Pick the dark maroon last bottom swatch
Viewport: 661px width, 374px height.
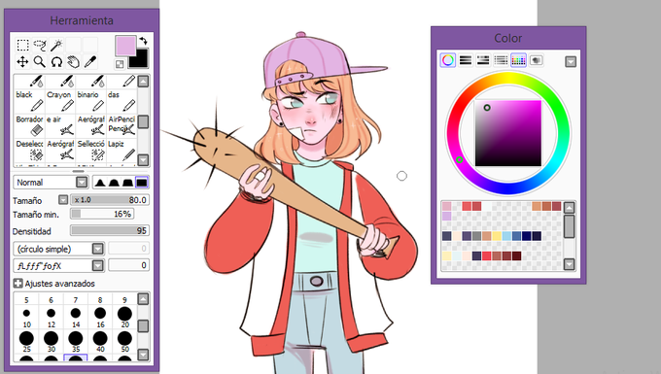(x=517, y=255)
